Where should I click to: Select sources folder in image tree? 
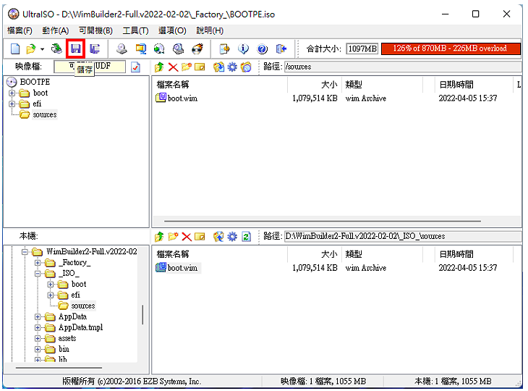44,114
